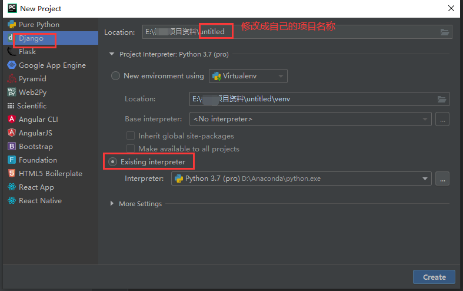
Task: Click the Web2Py project icon
Action: tap(12, 92)
